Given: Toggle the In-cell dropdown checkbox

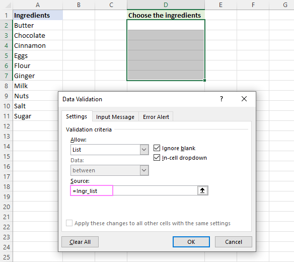Looking at the screenshot, I should point(157,158).
